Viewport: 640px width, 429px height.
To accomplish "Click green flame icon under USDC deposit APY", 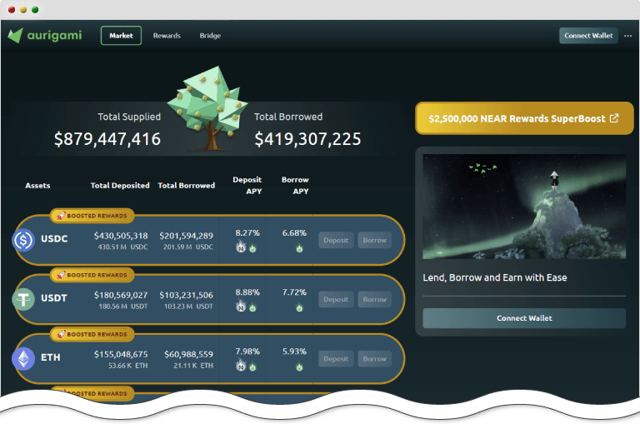I will (252, 247).
